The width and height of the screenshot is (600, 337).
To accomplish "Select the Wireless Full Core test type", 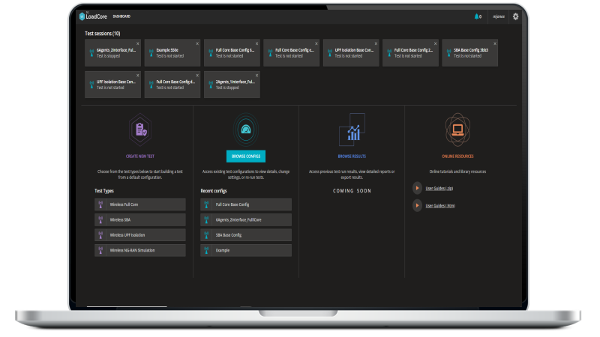I will point(140,204).
